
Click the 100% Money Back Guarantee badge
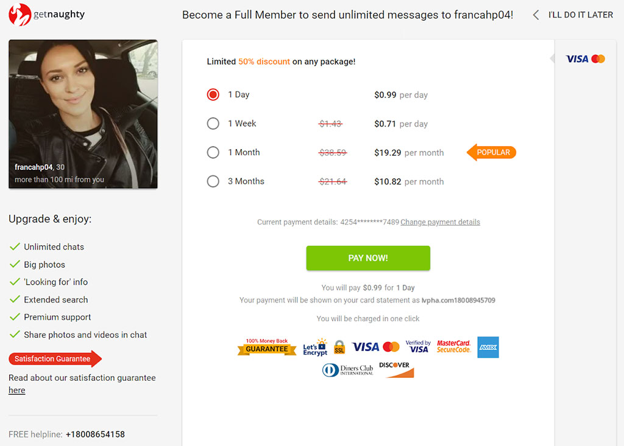(x=266, y=346)
